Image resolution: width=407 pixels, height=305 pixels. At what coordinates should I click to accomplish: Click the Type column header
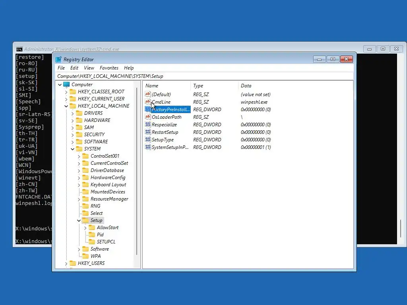pyautogui.click(x=214, y=86)
